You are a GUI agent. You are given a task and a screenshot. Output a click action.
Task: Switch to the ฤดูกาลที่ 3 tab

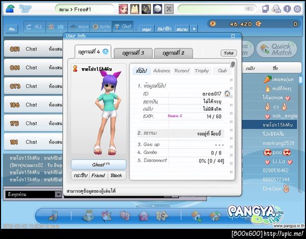[x=133, y=53]
